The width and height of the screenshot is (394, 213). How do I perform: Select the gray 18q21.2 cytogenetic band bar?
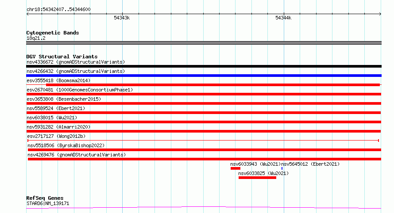tap(204, 43)
